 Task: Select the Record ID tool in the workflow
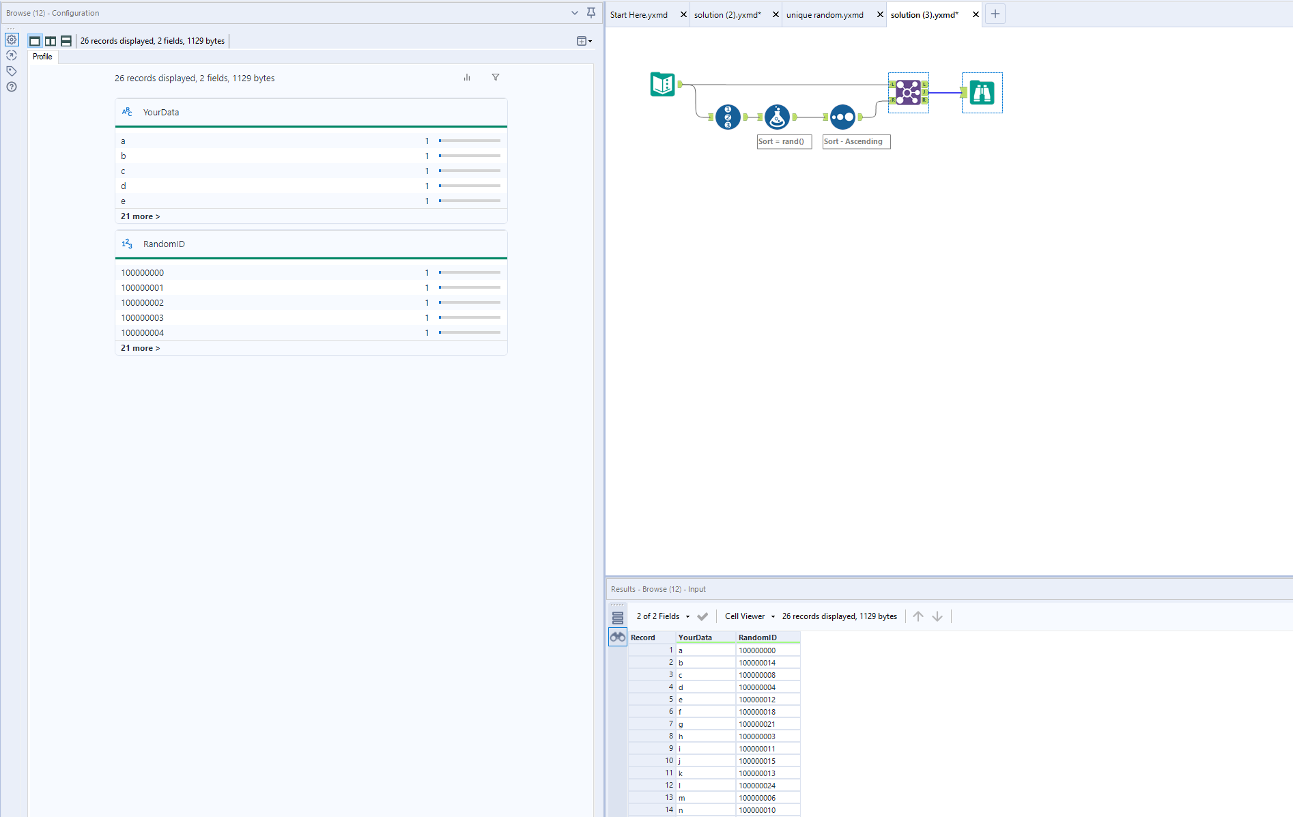tap(727, 117)
